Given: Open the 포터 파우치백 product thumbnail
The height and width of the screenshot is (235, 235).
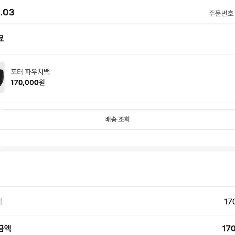Looking at the screenshot, I should tap(2, 77).
